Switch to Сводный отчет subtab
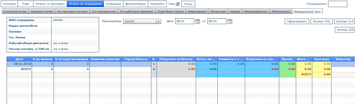 [42, 12]
